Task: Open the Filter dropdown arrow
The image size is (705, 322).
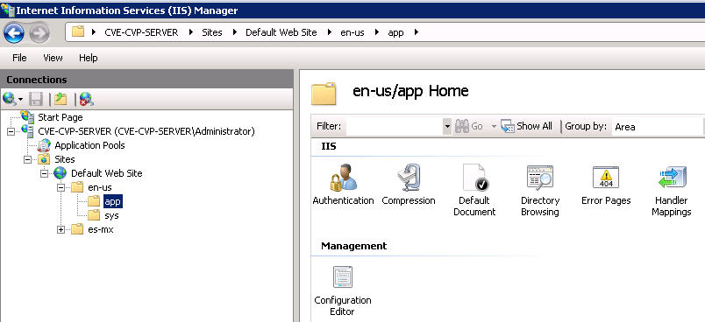Action: click(x=447, y=127)
